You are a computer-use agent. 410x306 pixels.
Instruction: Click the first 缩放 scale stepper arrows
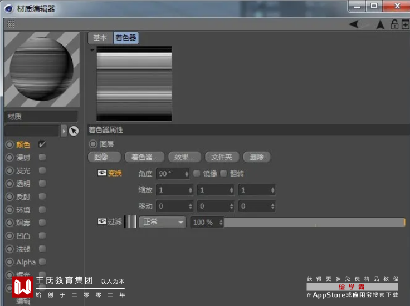click(191, 190)
